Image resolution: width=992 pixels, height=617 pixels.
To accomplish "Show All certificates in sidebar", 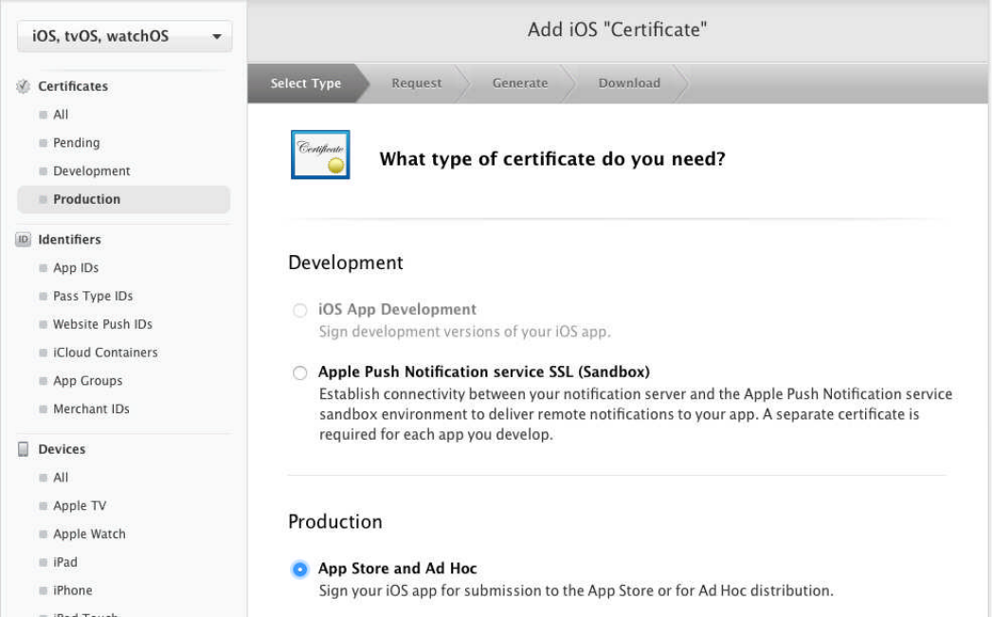I will coord(61,115).
